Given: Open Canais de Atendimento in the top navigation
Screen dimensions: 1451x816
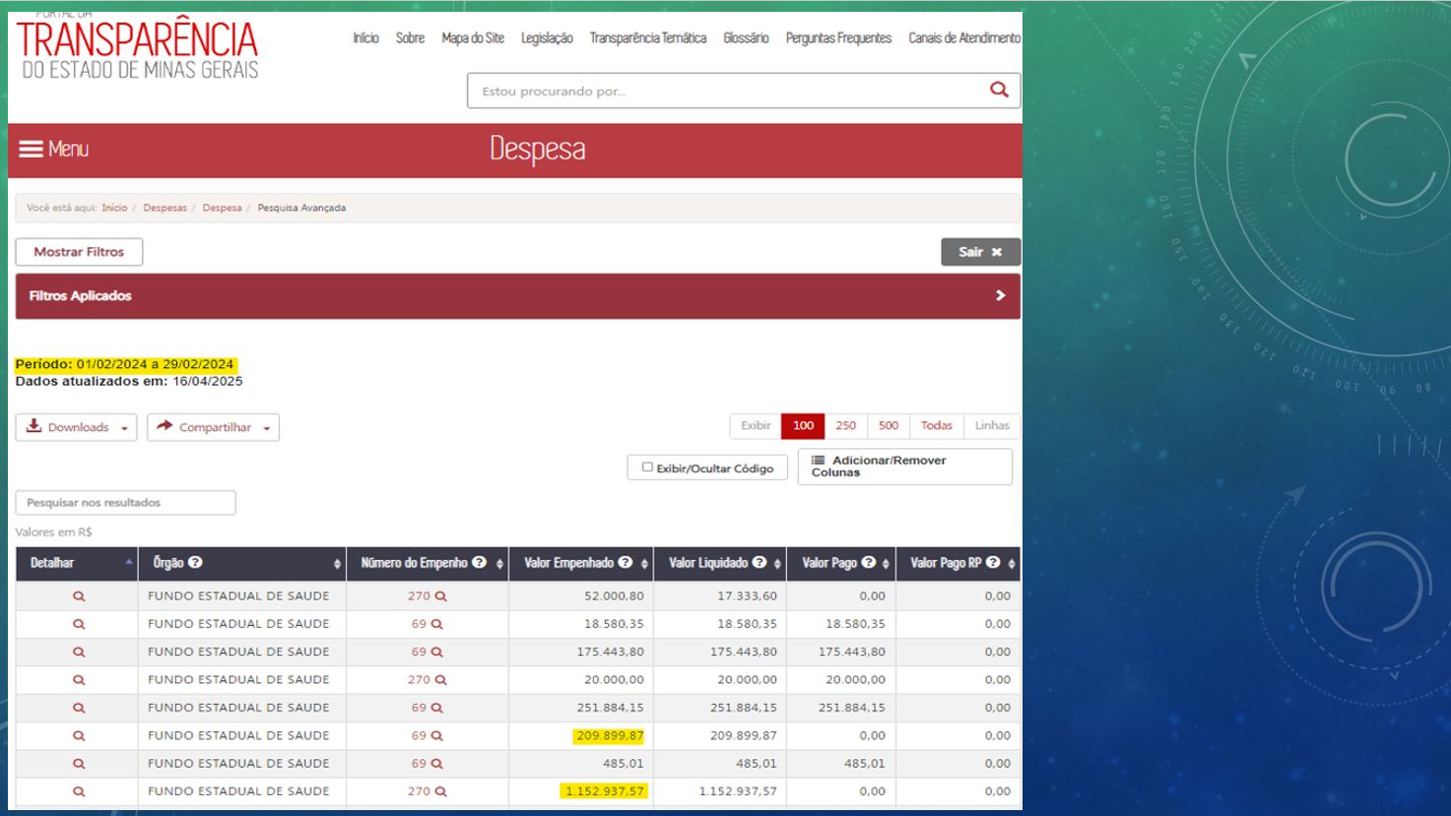Looking at the screenshot, I should [x=964, y=37].
